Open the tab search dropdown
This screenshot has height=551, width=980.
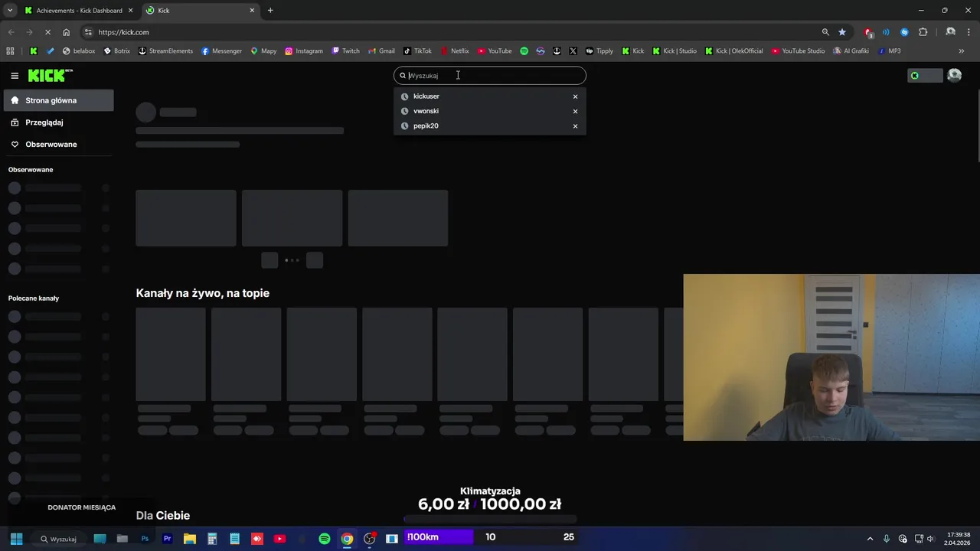point(10,11)
